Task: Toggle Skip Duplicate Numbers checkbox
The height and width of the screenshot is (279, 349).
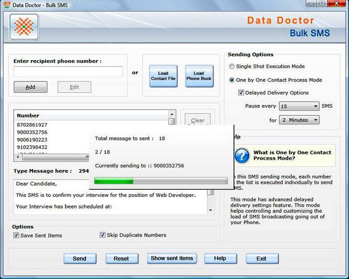Action: click(102, 235)
